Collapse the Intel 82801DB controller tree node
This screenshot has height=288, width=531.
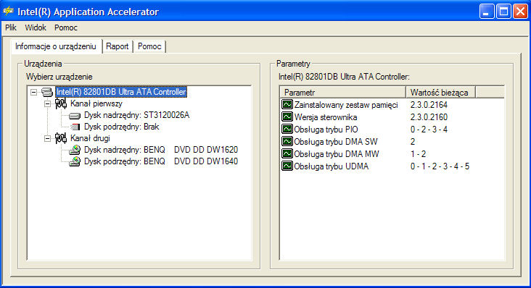[33, 92]
